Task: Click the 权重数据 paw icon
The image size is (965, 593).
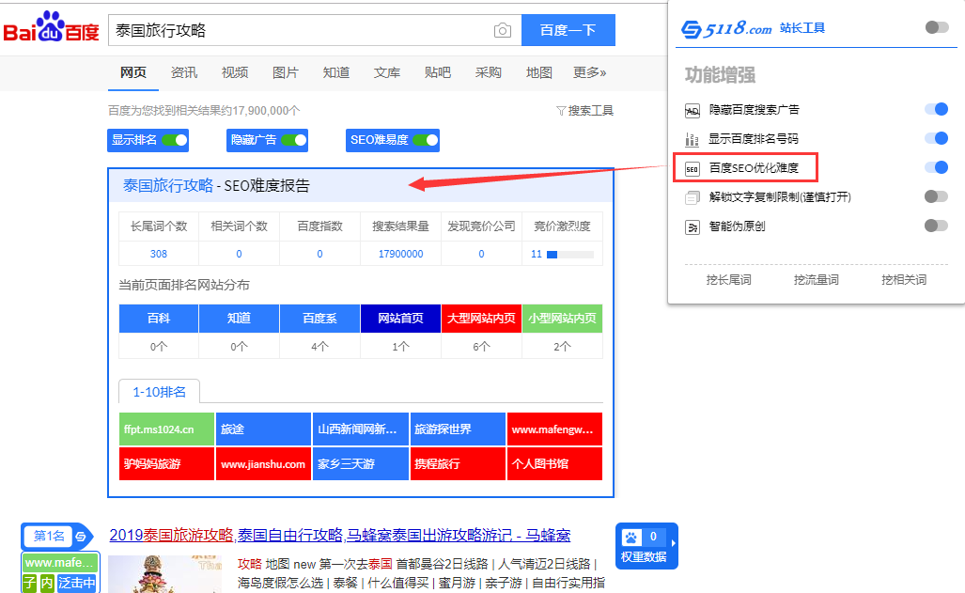Action: click(630, 537)
